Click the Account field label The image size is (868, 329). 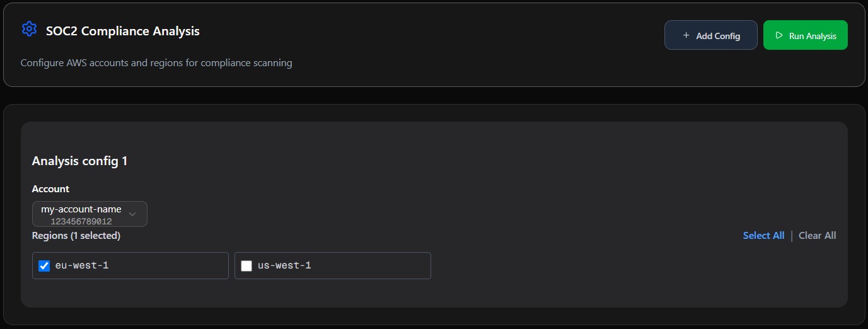click(x=50, y=189)
